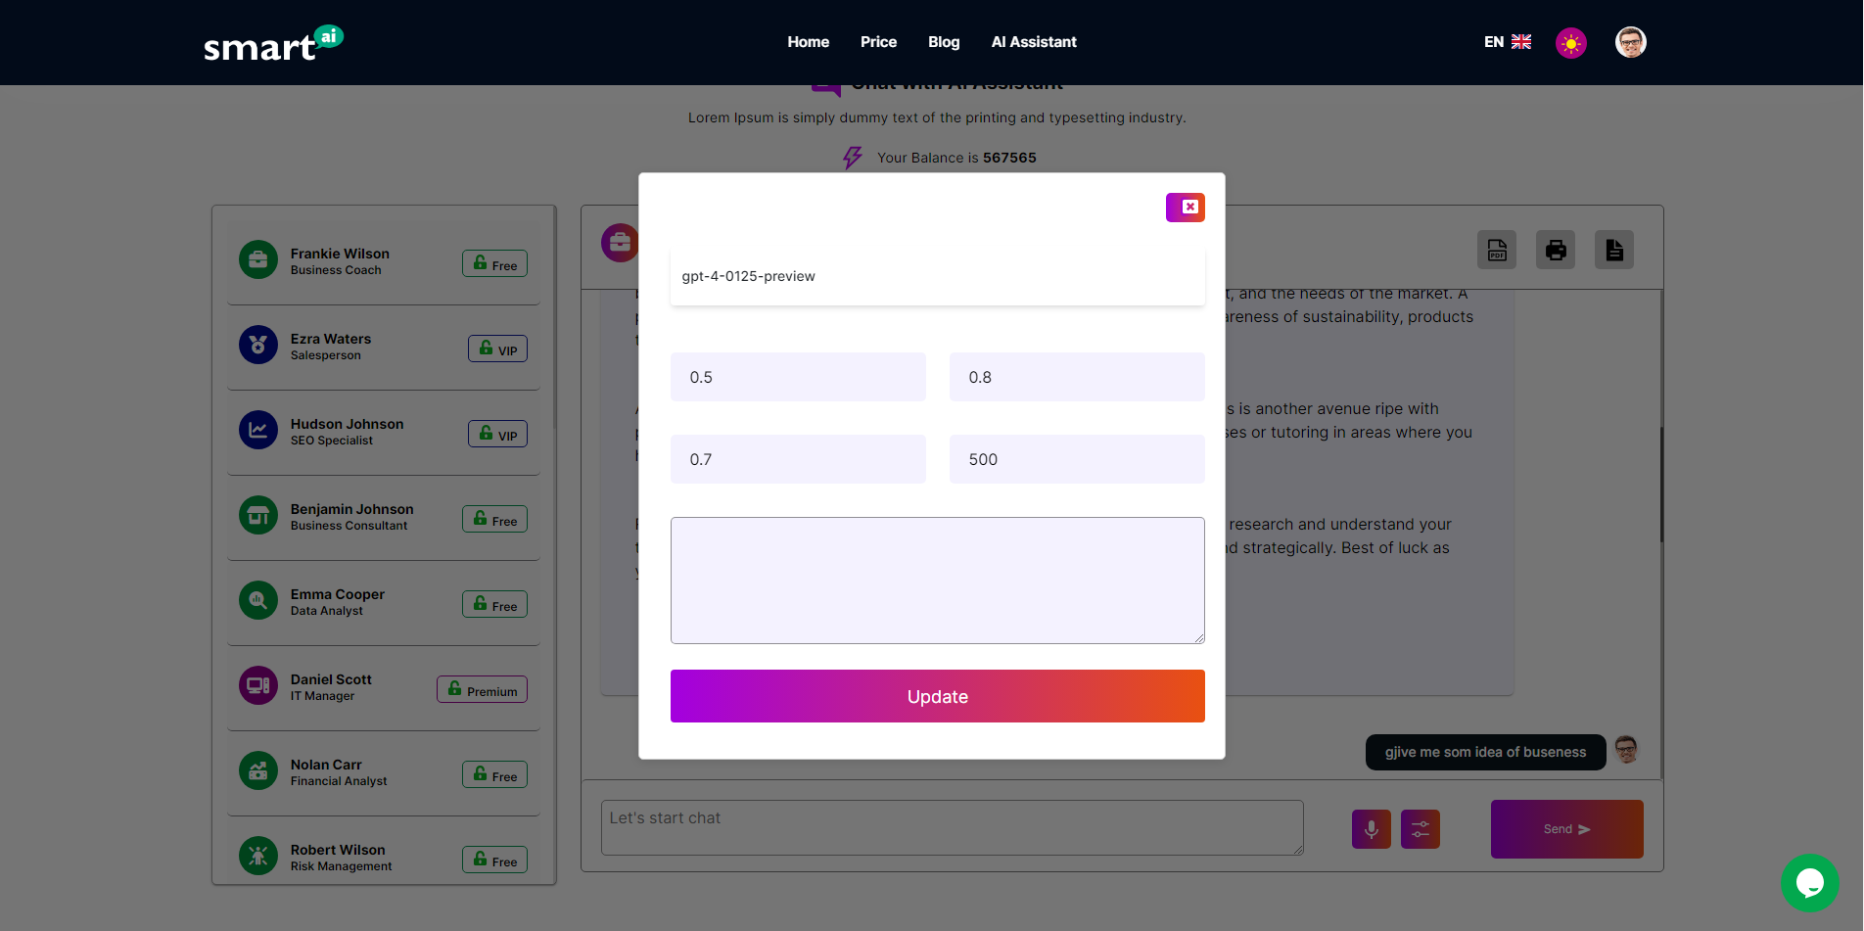
Task: Click the user profile avatar
Action: click(x=1630, y=42)
